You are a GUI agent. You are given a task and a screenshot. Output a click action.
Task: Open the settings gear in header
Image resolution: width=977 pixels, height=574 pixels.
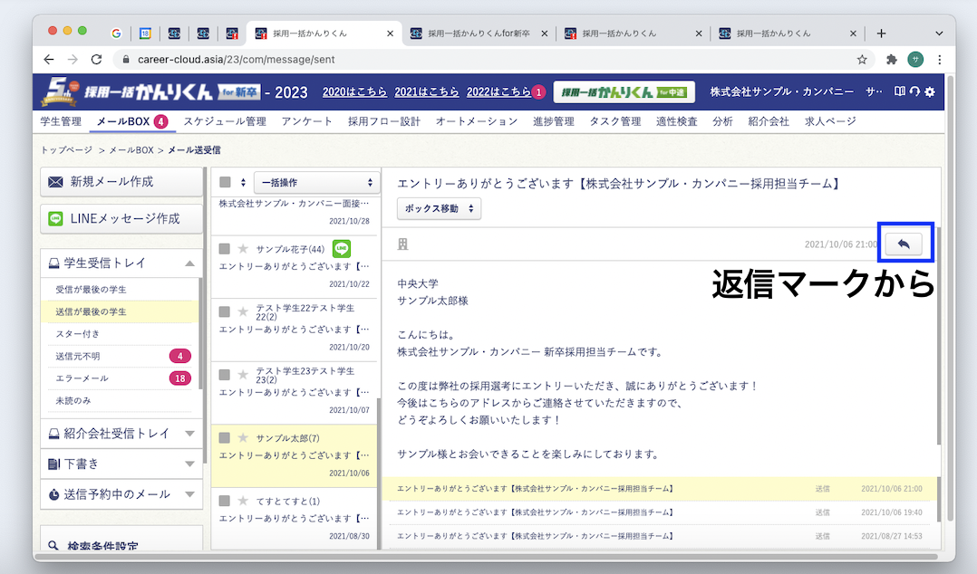tap(930, 91)
